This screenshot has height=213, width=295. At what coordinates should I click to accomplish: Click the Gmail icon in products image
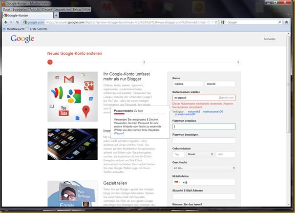(69, 79)
